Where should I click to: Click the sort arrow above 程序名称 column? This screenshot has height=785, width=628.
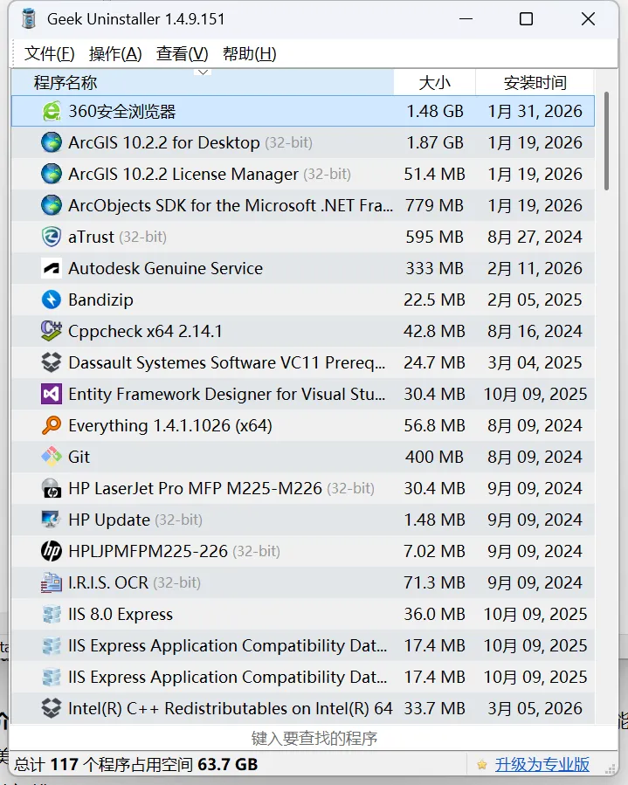(203, 72)
